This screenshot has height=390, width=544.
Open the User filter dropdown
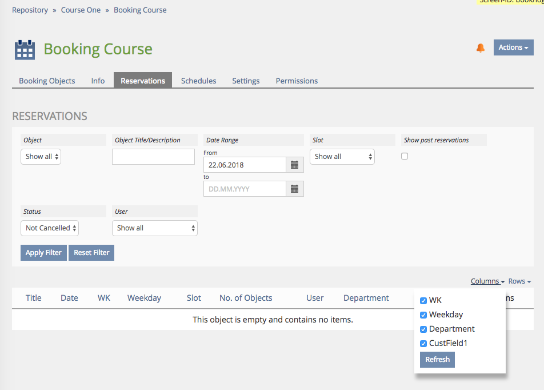click(x=154, y=228)
